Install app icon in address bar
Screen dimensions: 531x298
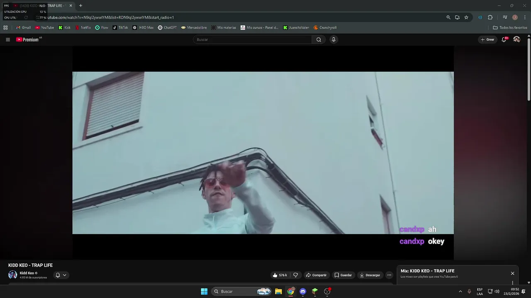[x=457, y=17]
